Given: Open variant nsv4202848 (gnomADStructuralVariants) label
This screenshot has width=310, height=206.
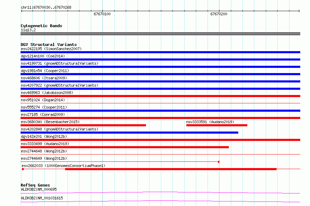Looking at the screenshot, I should pyautogui.click(x=60, y=129).
